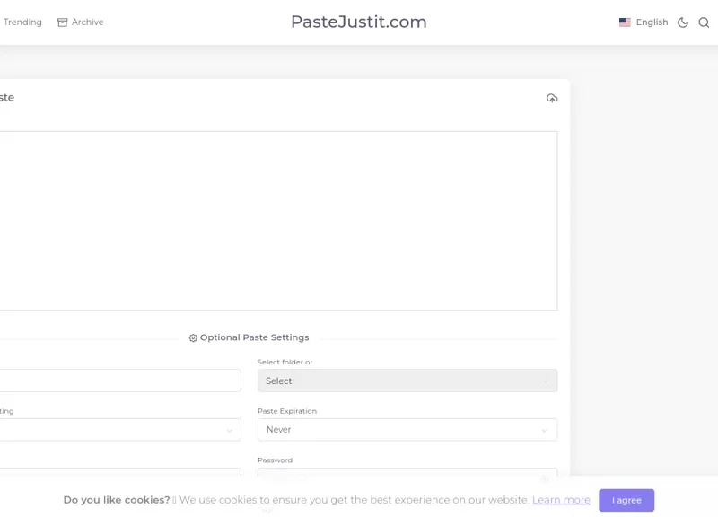Switch to the Archive section
The height and width of the screenshot is (517, 718).
click(86, 22)
